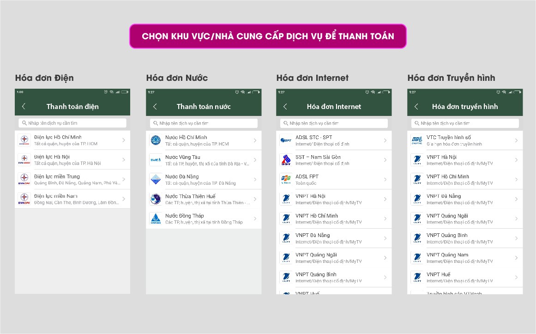Image resolution: width=536 pixels, height=334 pixels.
Task: Pick VNPT Quảng Ngãi in Internet list
Action: tap(334, 258)
